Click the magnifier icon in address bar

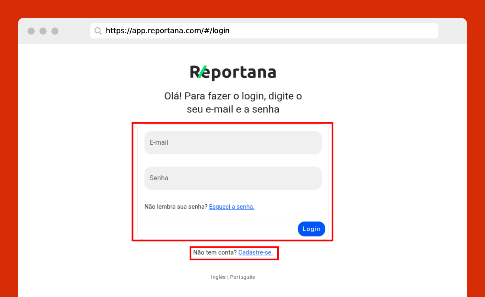(x=98, y=31)
